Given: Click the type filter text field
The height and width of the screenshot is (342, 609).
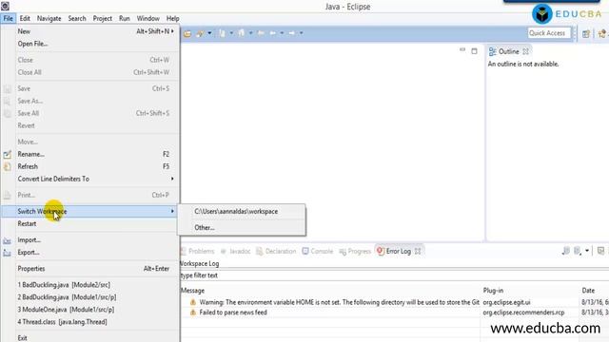Looking at the screenshot, I should (395, 275).
